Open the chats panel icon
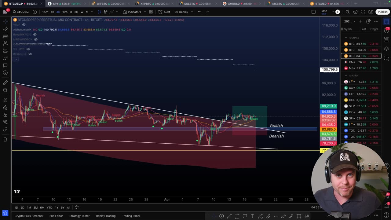The image size is (391, 220). [386, 58]
